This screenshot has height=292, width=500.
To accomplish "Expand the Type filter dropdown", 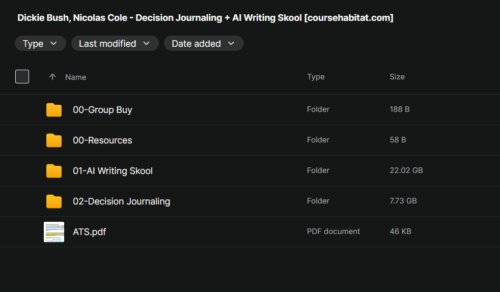I will (41, 43).
